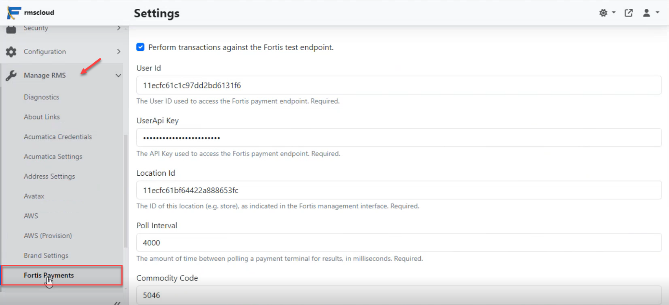Screen dimensions: 669x305
Task: Select AWS sidebar item
Action: (31, 216)
